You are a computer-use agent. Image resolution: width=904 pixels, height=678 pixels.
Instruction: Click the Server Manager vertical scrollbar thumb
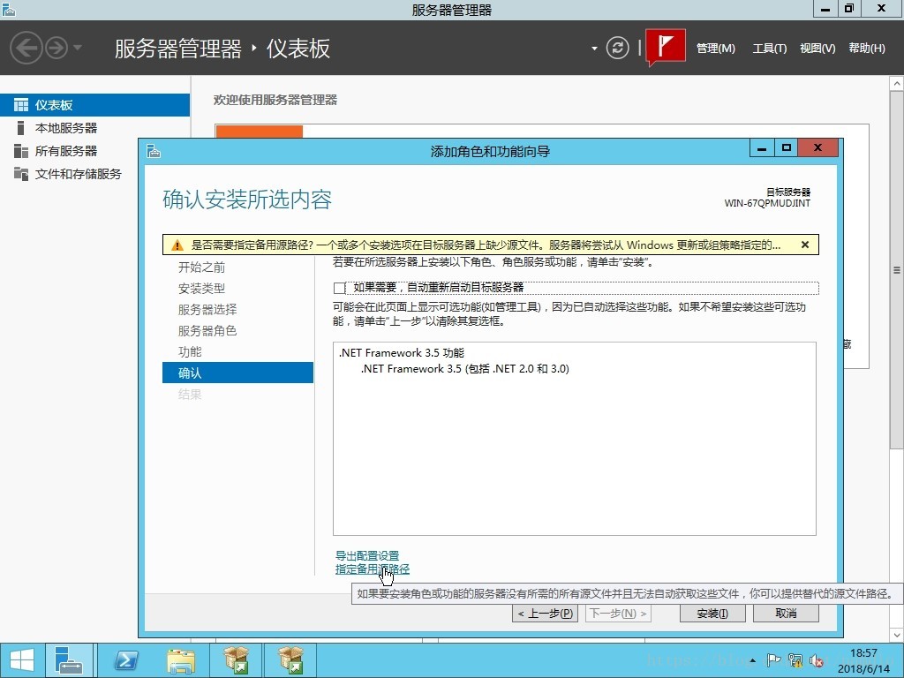coord(897,270)
